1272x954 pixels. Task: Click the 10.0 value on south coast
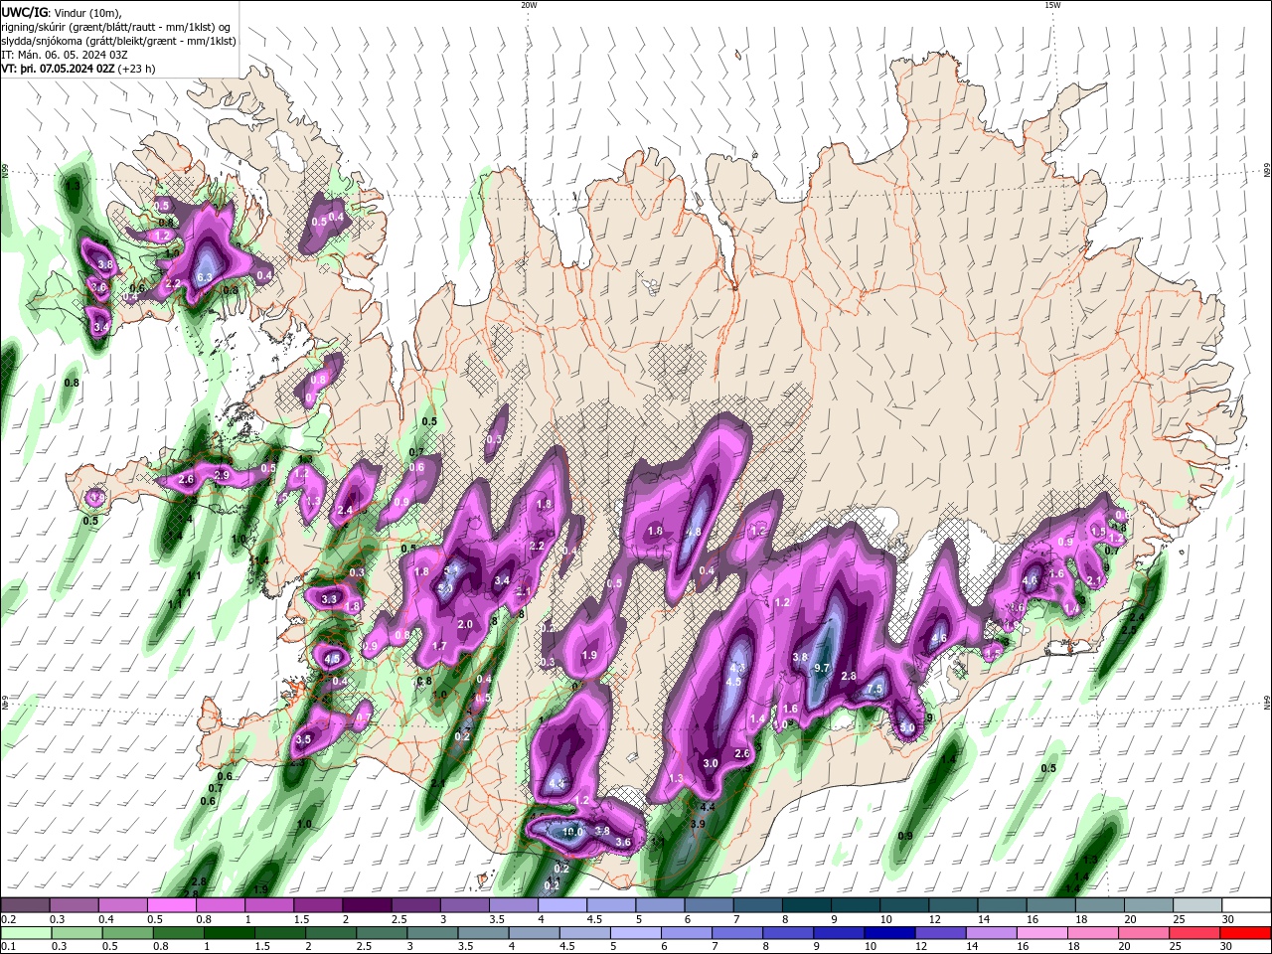click(572, 832)
